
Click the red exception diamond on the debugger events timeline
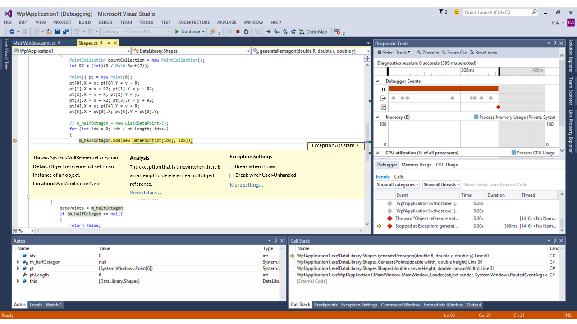(x=498, y=107)
